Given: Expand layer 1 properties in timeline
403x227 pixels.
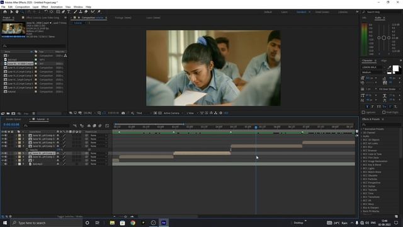Looking at the screenshot, I should pyautogui.click(x=16, y=135).
